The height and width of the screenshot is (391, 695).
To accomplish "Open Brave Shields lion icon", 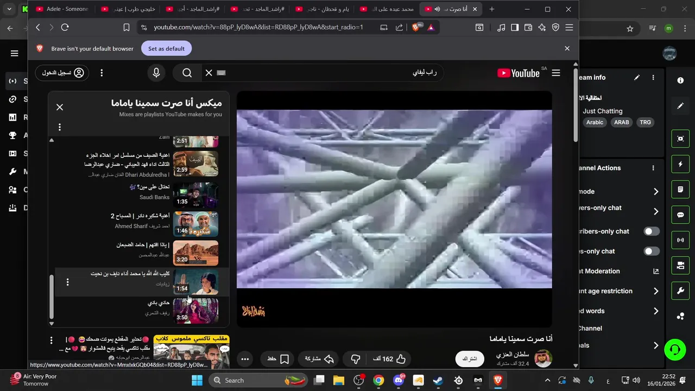I will tap(416, 27).
